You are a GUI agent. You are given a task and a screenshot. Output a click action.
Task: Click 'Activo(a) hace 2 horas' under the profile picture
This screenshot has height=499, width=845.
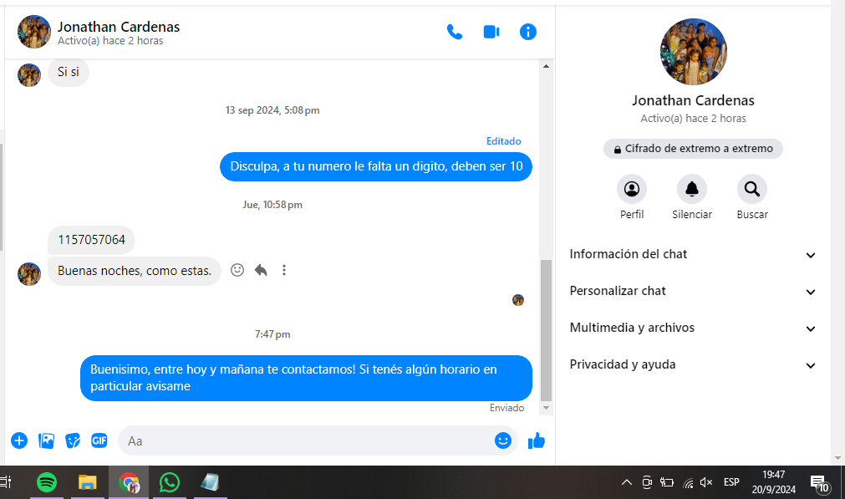click(x=693, y=119)
